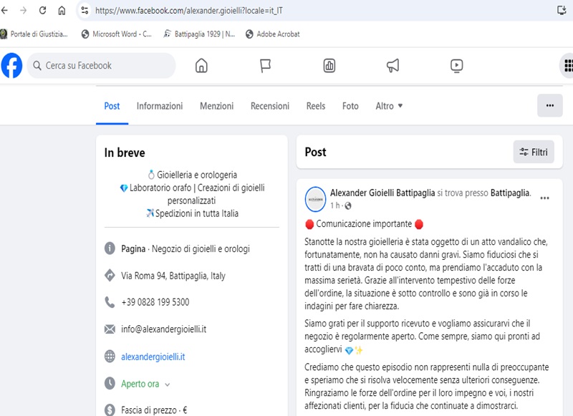Open the Video play icon
573x416 pixels.
click(x=457, y=66)
